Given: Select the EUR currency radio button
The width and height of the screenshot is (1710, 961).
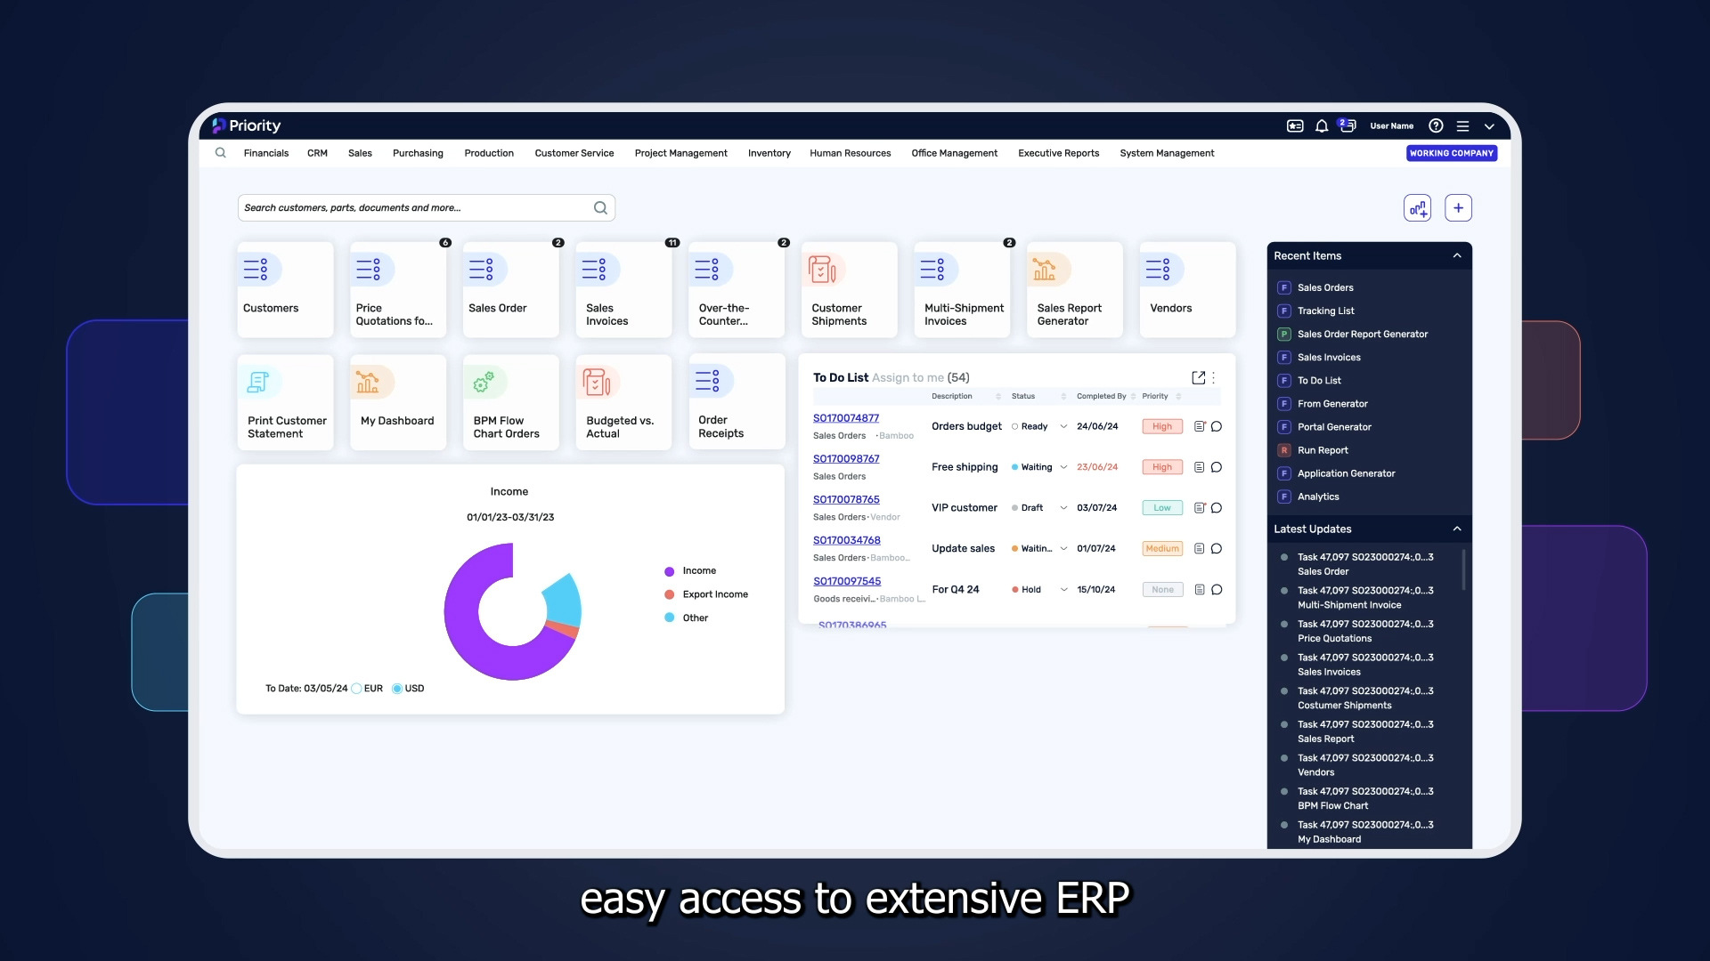Looking at the screenshot, I should pos(359,688).
